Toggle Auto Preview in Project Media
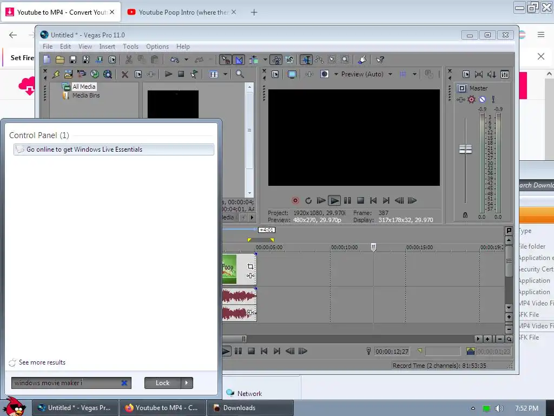554x416 pixels. coord(194,74)
